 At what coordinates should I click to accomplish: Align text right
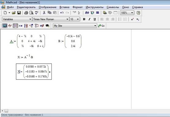pyautogui.click(x=112, y=19)
